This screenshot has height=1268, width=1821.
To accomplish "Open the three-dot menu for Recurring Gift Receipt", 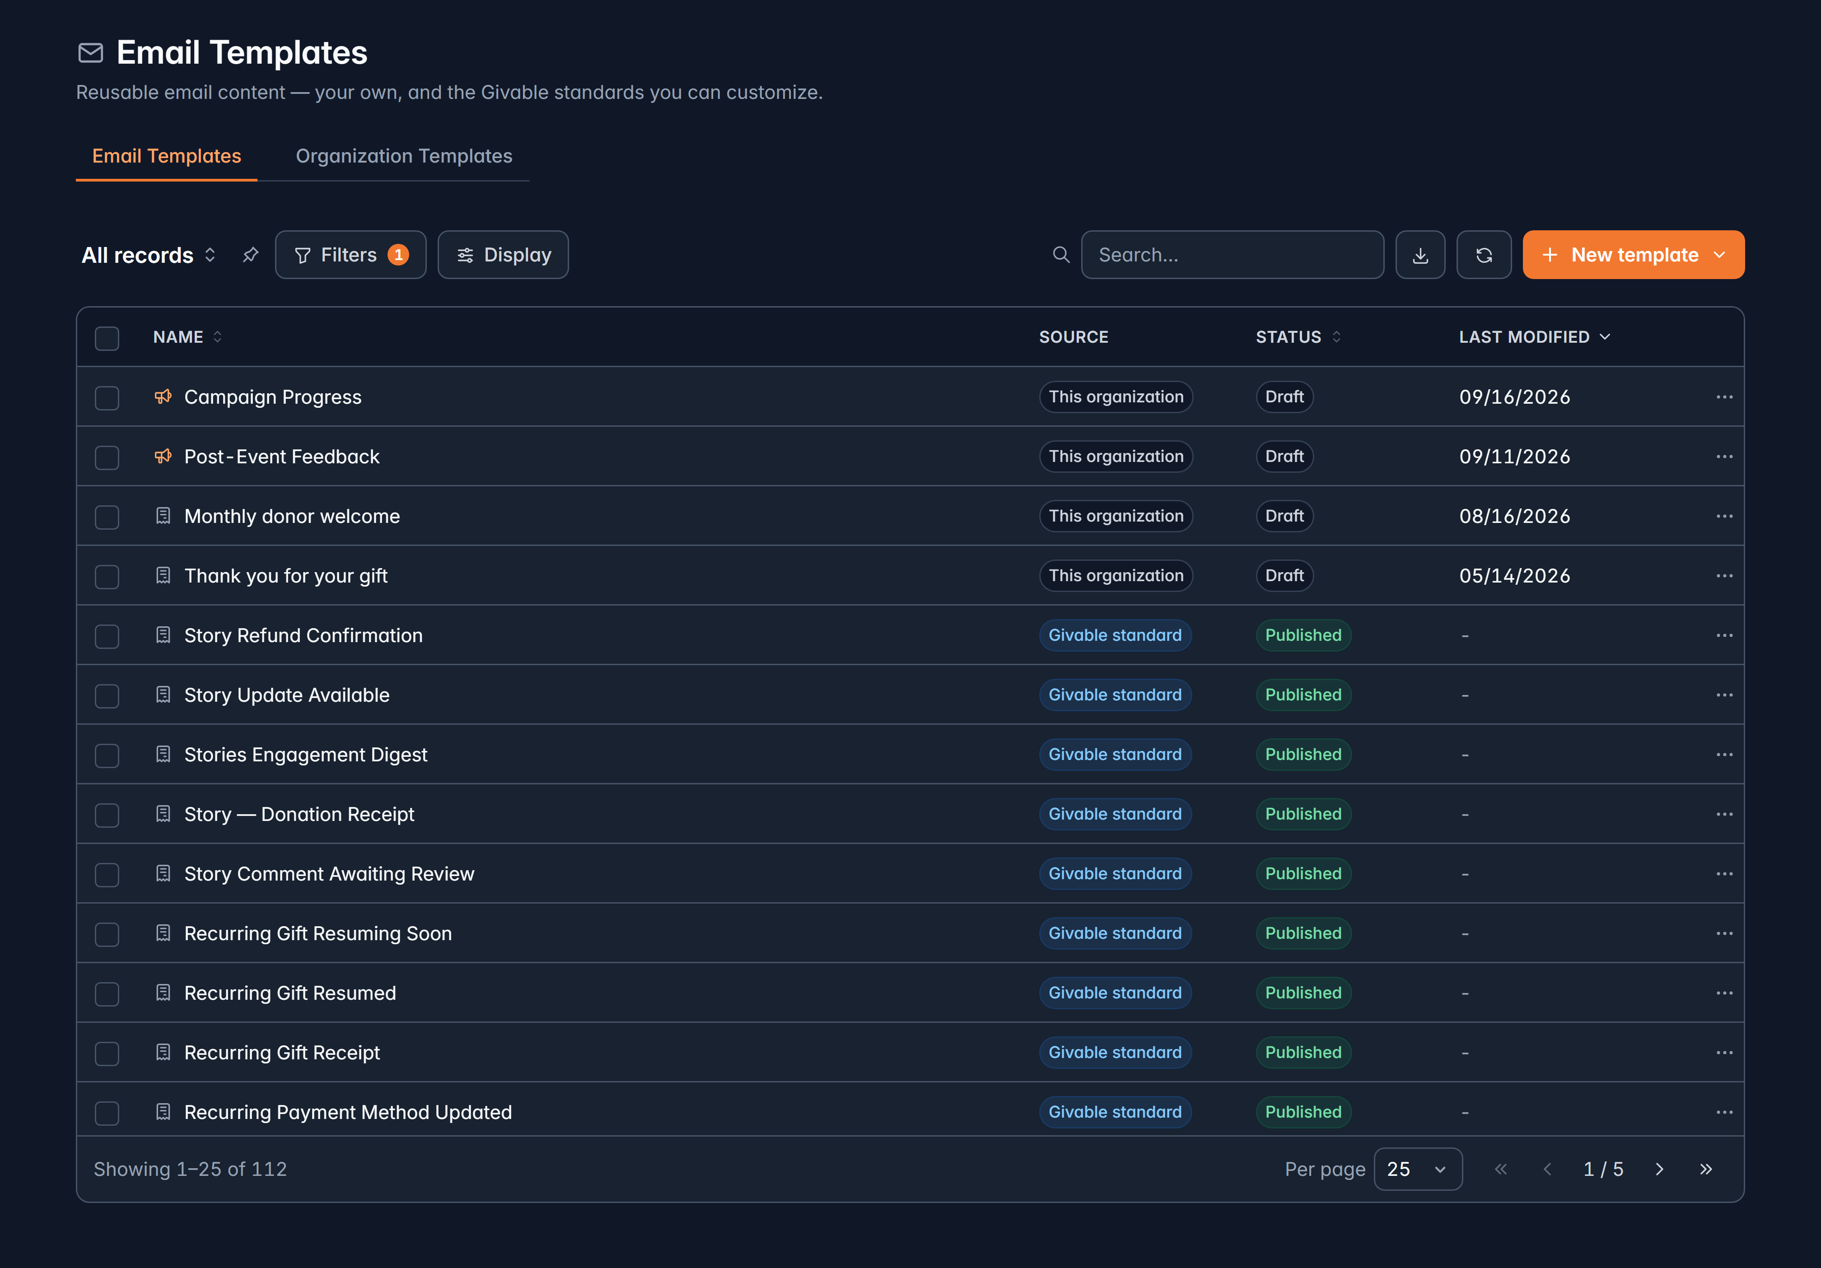I will (1724, 1052).
